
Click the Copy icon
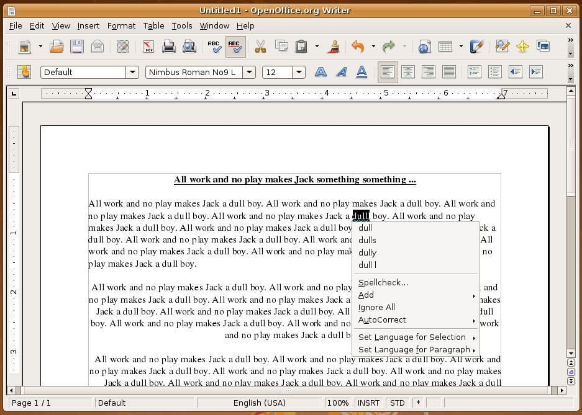click(x=281, y=46)
